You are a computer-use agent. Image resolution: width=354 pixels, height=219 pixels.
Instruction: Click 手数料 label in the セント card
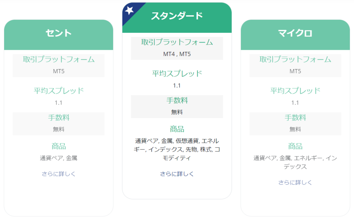(x=58, y=118)
